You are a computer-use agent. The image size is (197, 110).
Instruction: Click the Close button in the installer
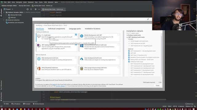click(158, 86)
